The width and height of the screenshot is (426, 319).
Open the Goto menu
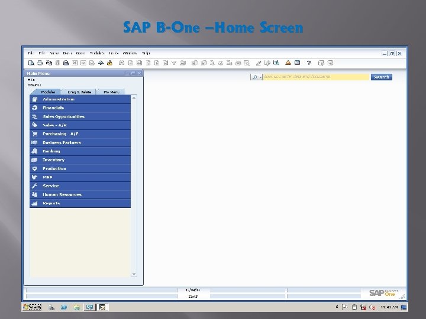pyautogui.click(x=80, y=53)
